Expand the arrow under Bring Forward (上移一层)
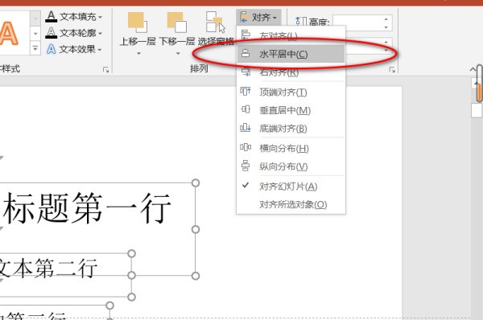The height and width of the screenshot is (320, 483). click(138, 54)
